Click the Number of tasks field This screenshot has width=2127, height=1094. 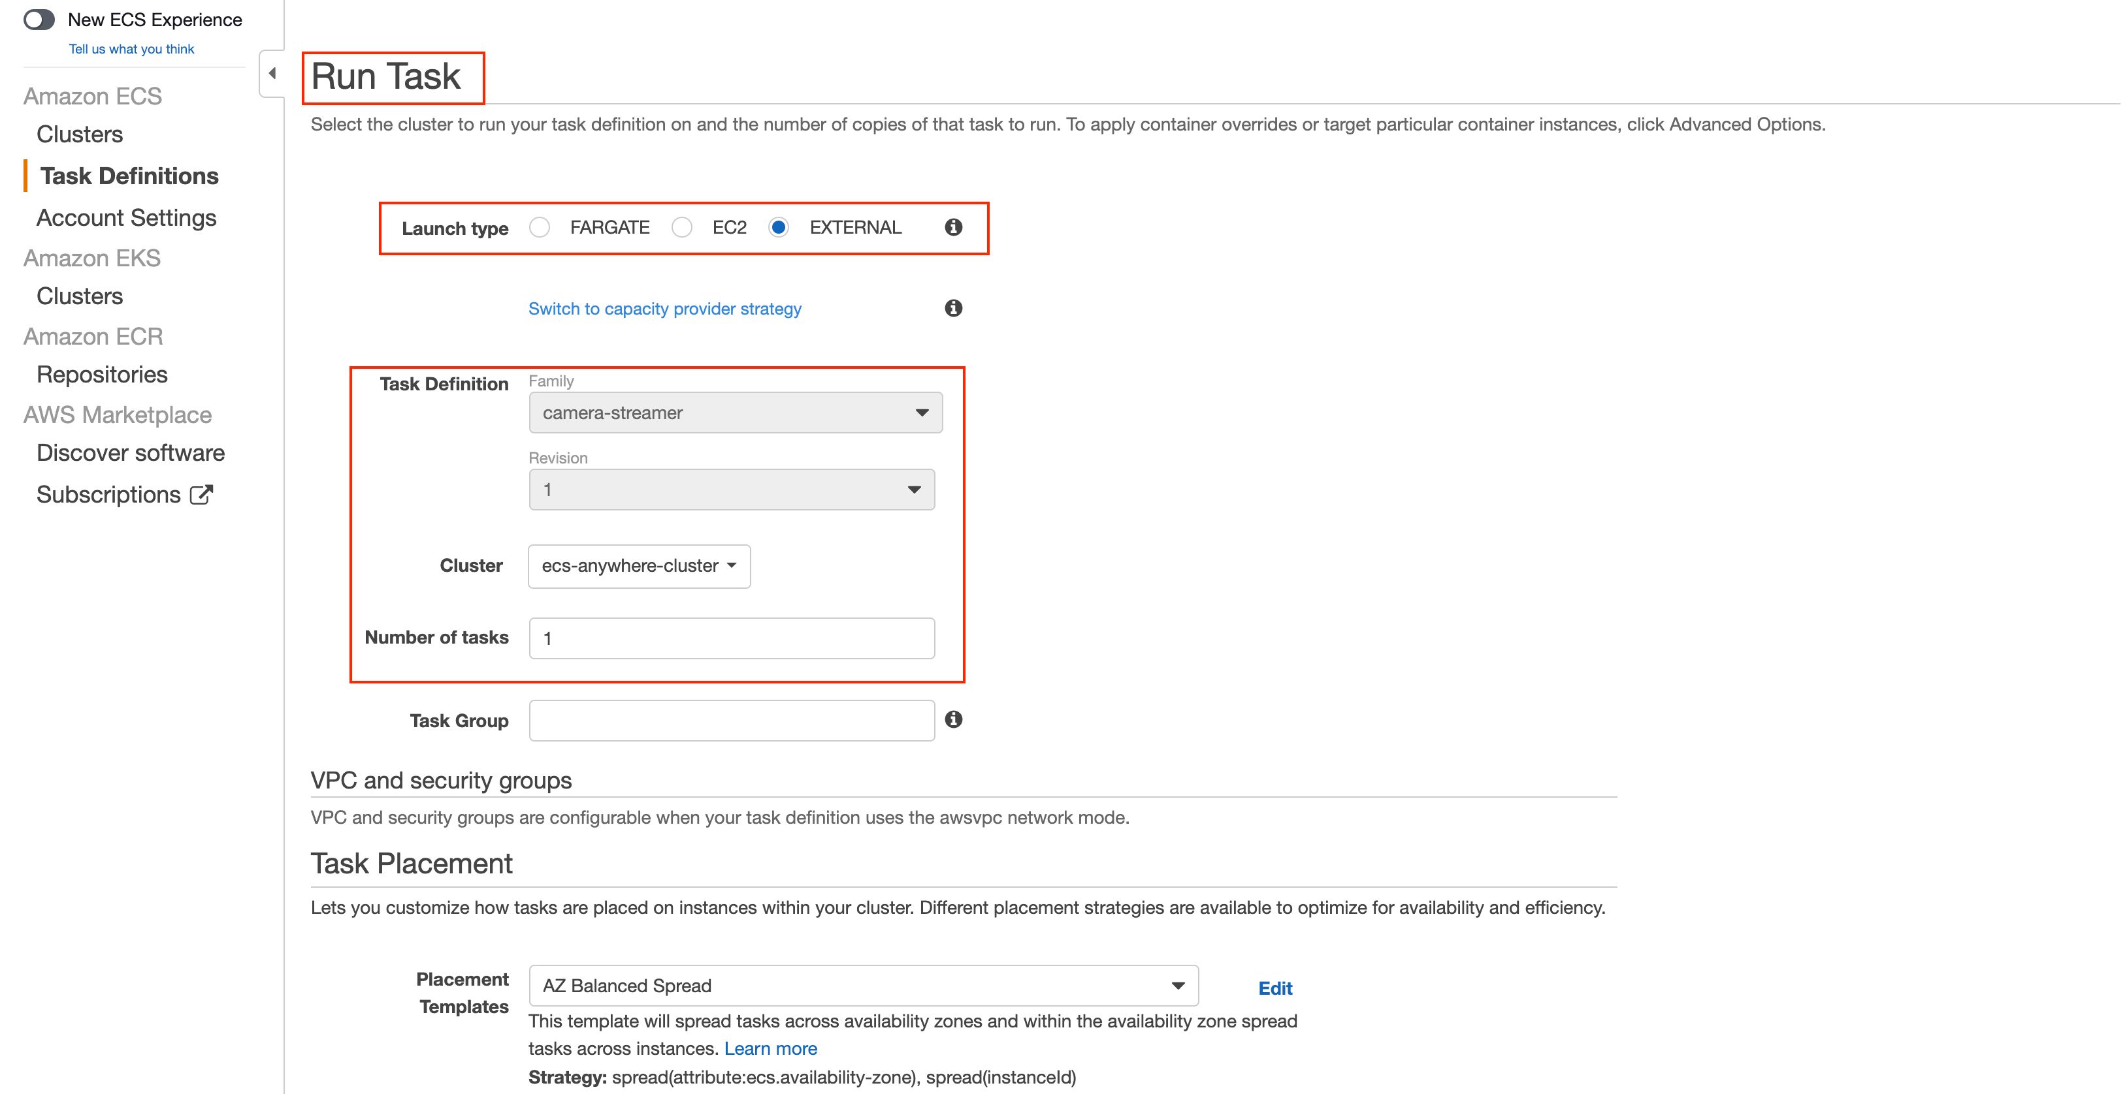tap(732, 638)
